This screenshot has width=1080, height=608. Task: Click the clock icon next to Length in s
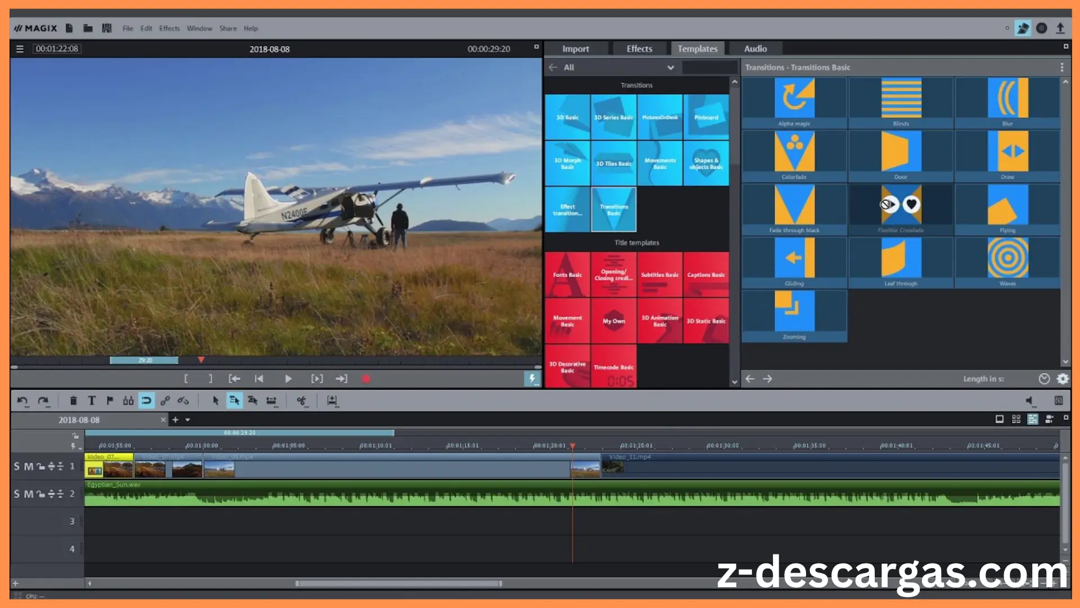click(1044, 379)
